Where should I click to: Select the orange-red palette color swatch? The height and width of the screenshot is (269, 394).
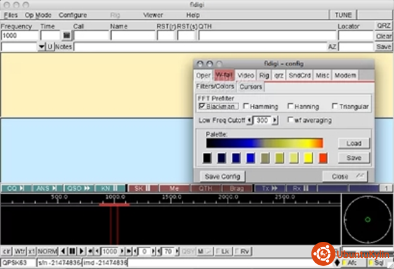323,159
